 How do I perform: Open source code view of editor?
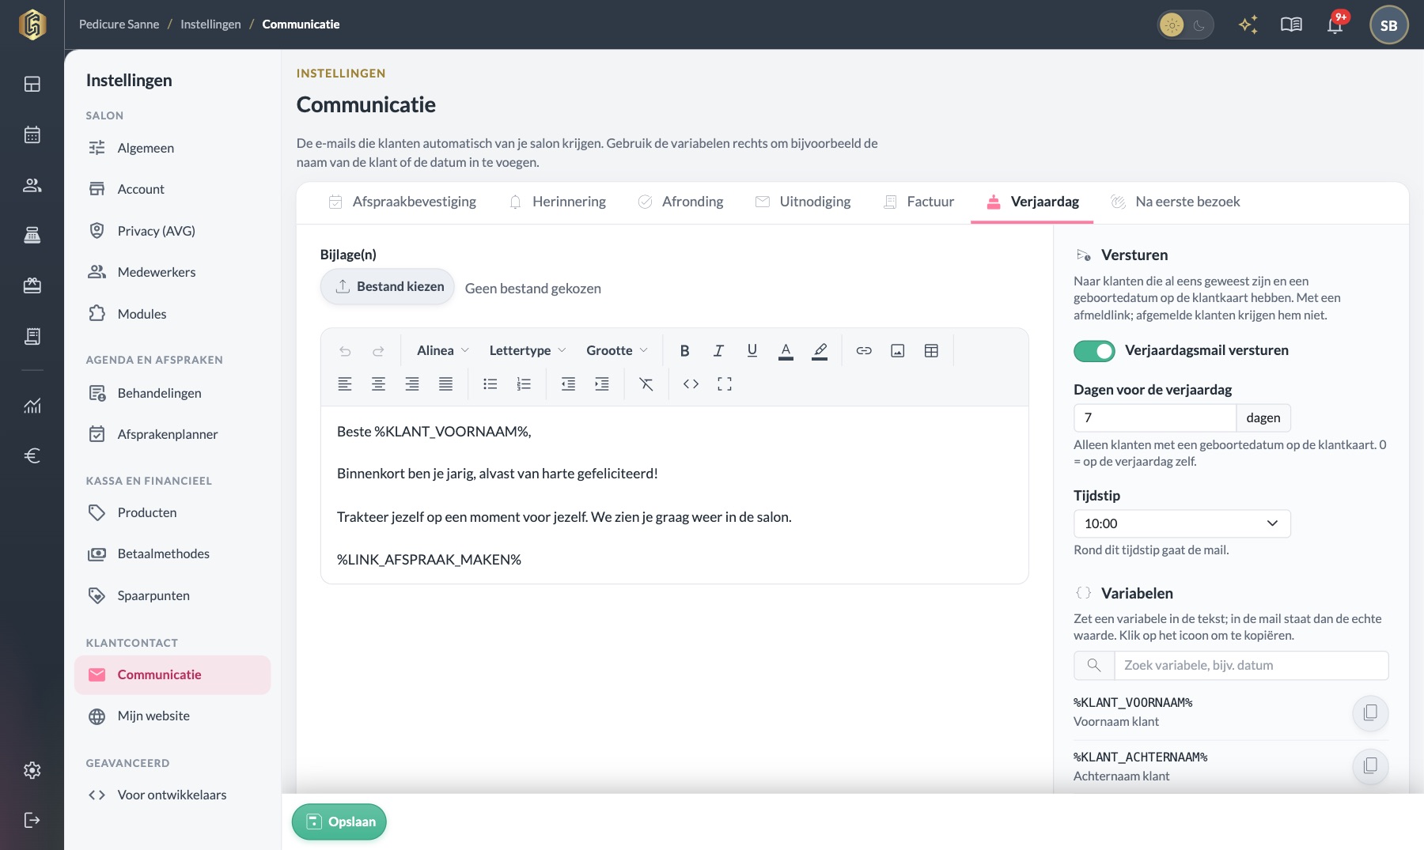(691, 384)
